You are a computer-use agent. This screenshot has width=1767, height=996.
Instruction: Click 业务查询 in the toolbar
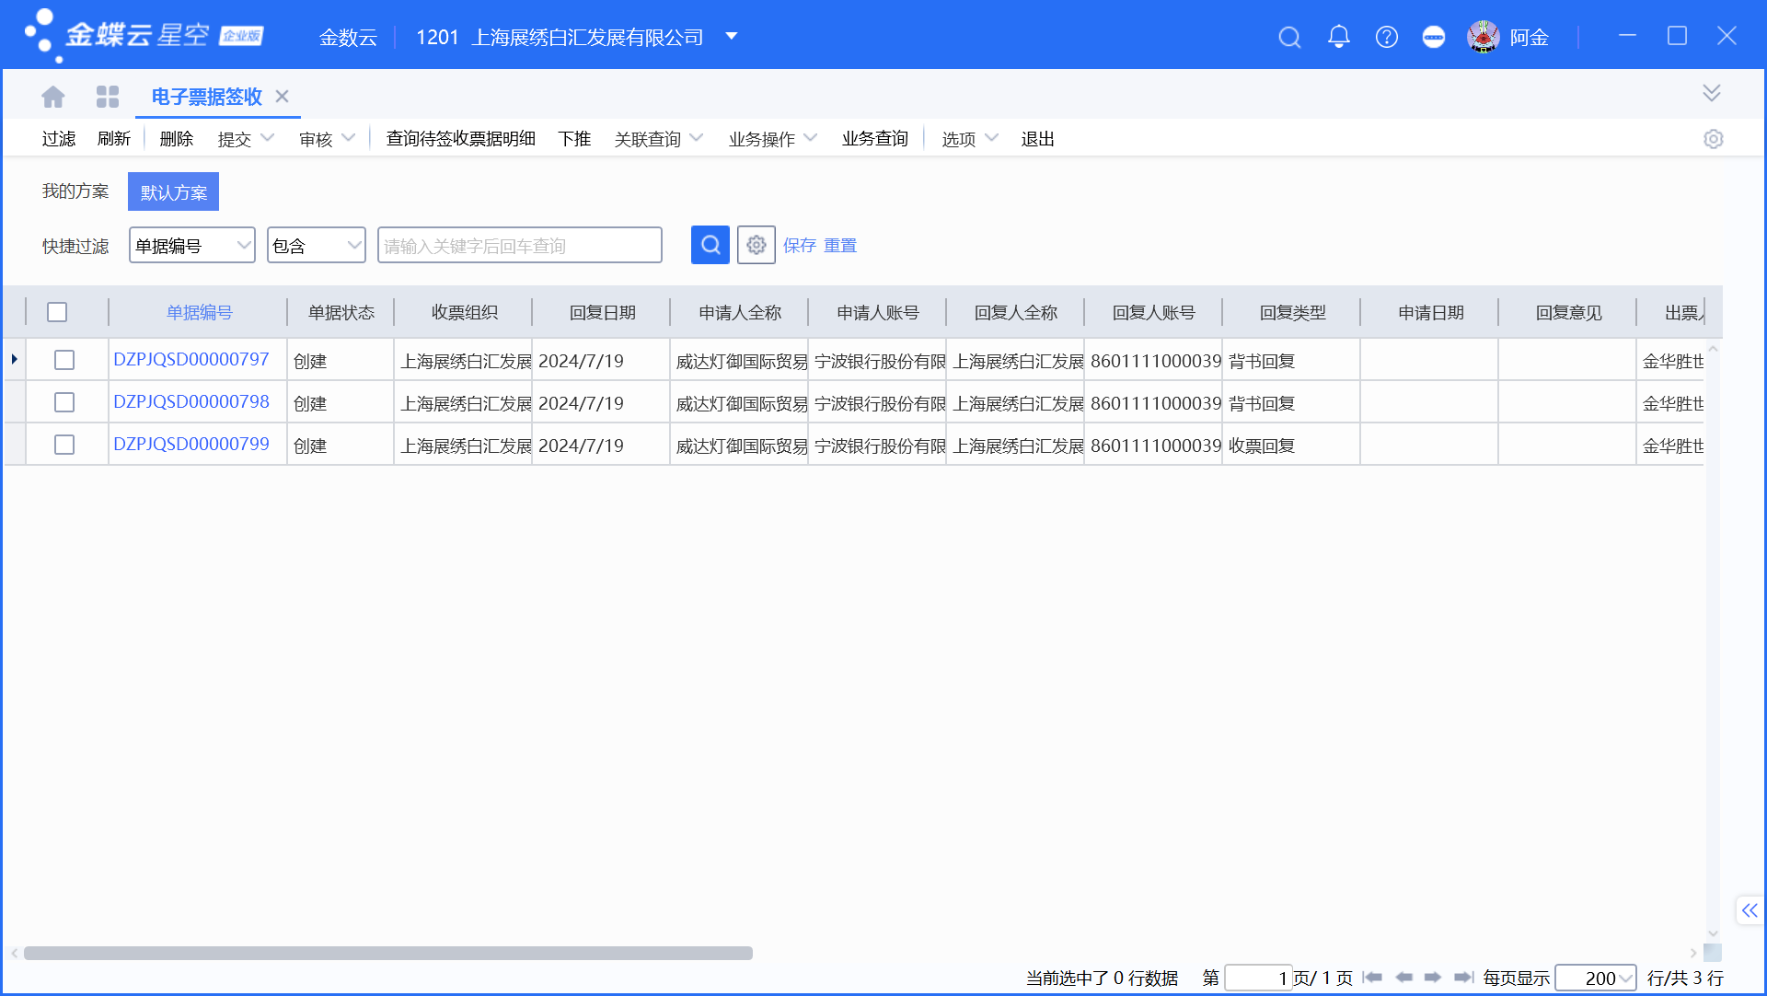(875, 139)
